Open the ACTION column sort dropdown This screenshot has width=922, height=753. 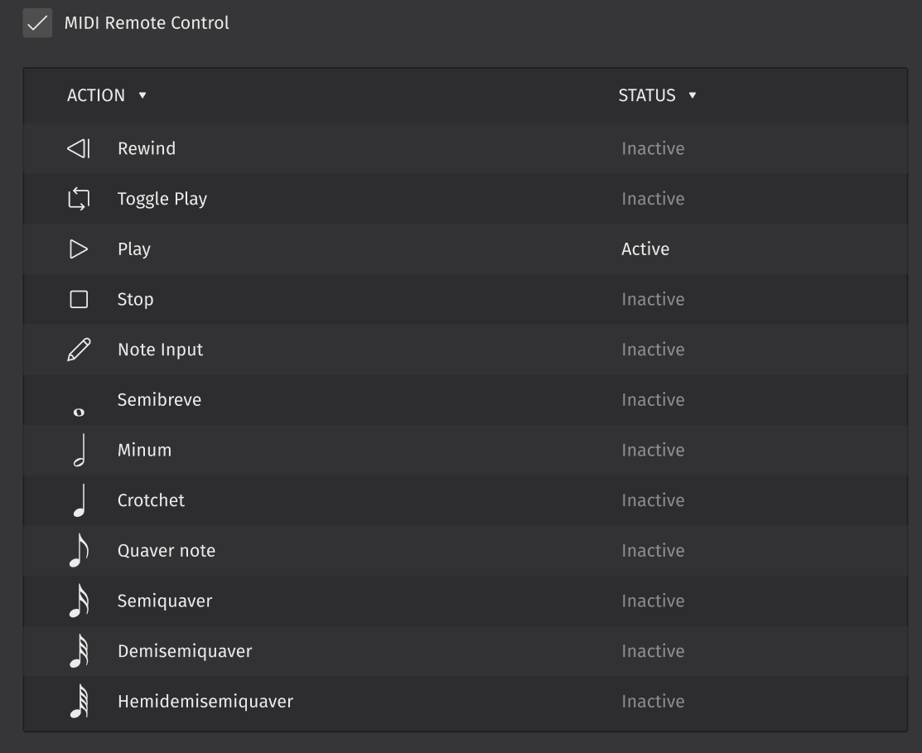tap(142, 95)
